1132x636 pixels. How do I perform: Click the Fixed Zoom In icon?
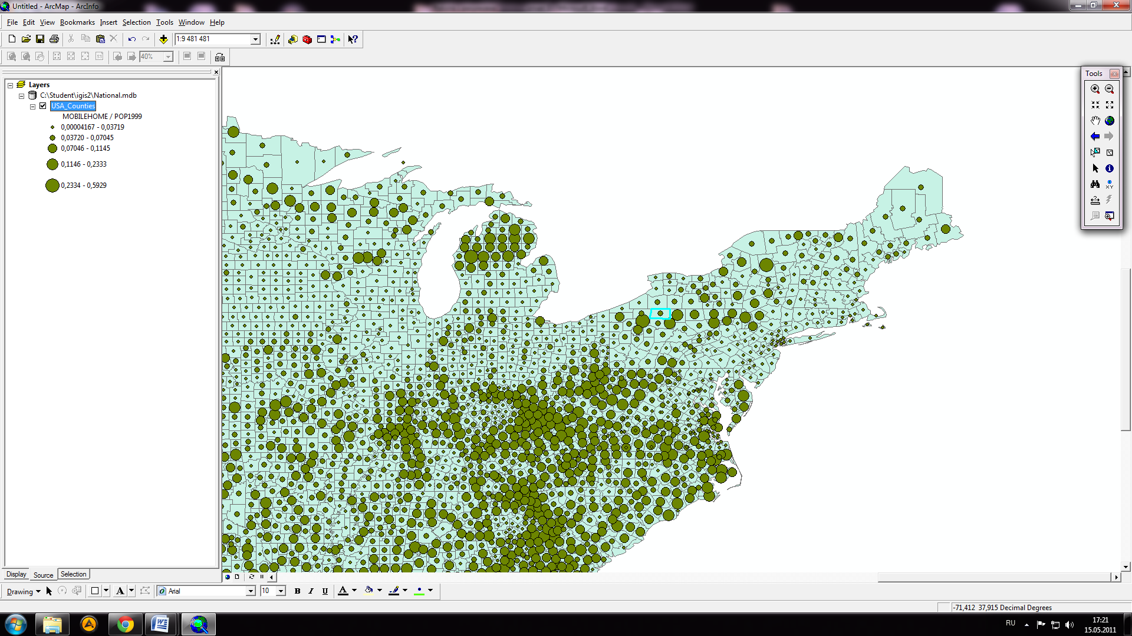point(1095,105)
